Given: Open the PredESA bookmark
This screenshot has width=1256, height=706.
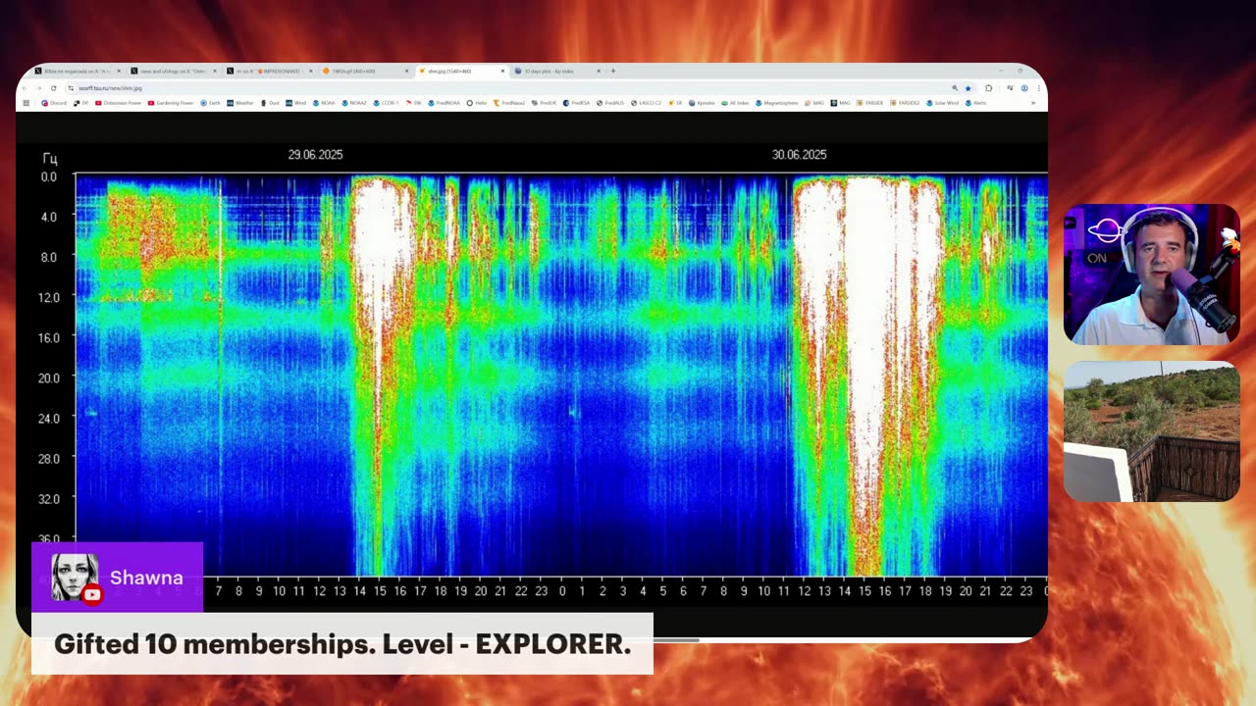Looking at the screenshot, I should click(x=576, y=102).
